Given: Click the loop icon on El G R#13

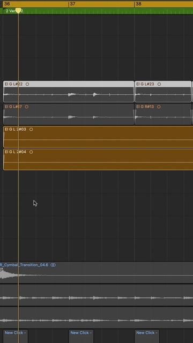Looking at the screenshot, I should point(159,107).
